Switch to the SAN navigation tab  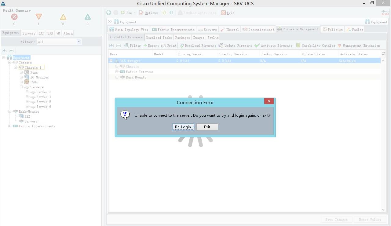tap(50, 33)
